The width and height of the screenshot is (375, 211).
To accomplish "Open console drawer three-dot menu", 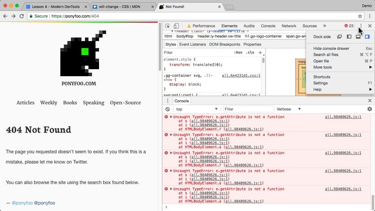I will point(168,101).
